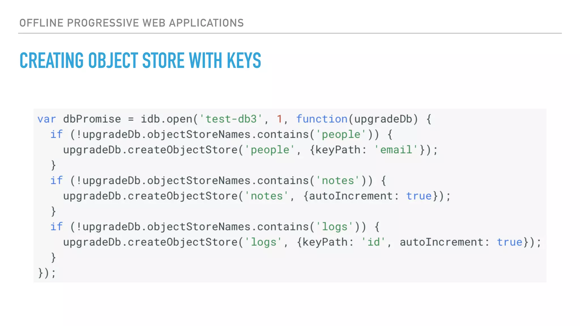The image size is (580, 326).
Task: Click the 'Creating Object Store With Keys' title
Action: [140, 61]
